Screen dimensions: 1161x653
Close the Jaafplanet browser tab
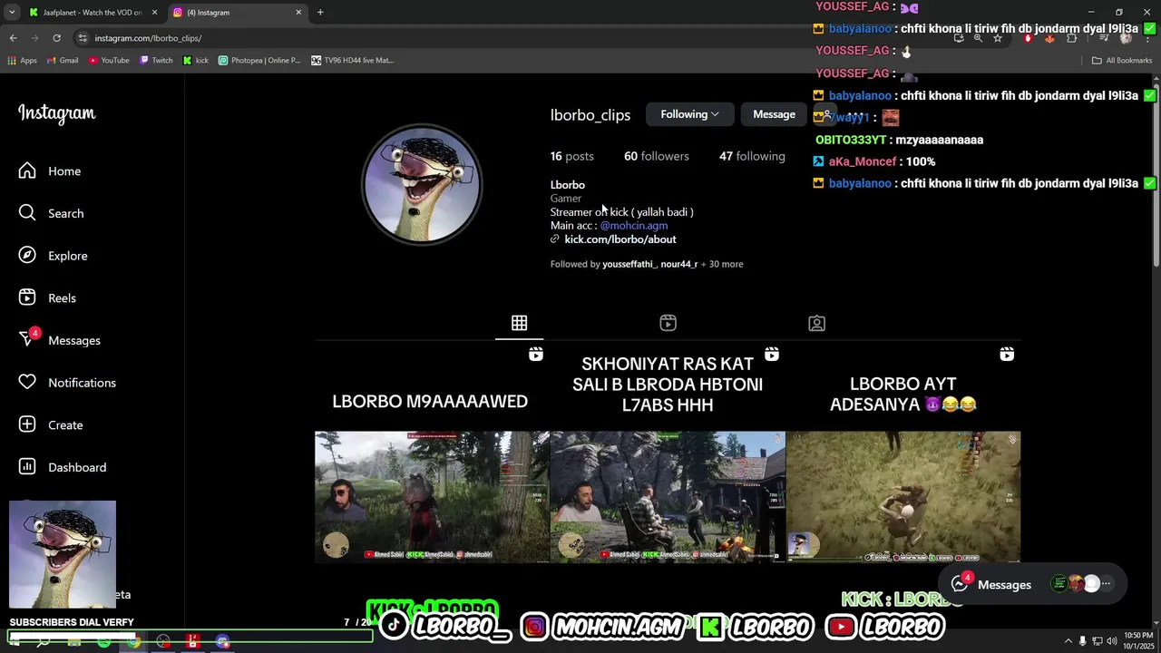(x=154, y=13)
